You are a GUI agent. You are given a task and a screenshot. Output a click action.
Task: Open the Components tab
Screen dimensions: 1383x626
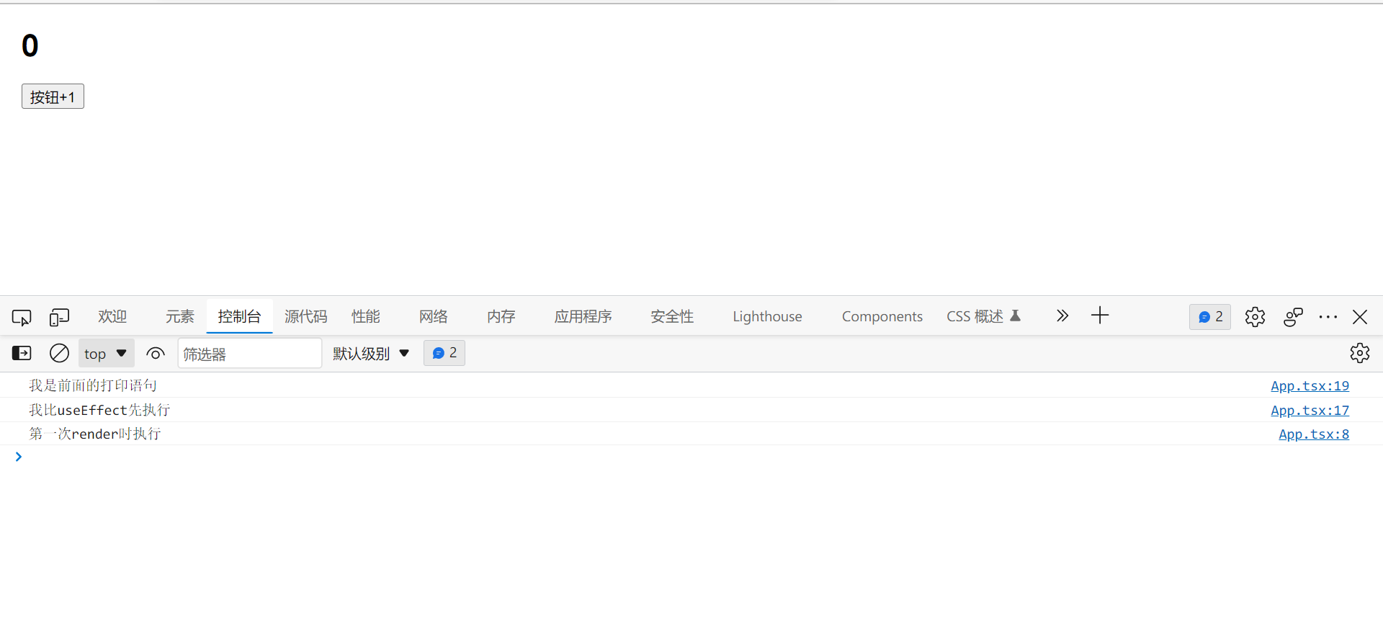click(x=882, y=316)
